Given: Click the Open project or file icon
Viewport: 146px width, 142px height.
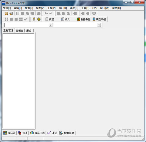Looking at the screenshot, I should click(11, 13).
